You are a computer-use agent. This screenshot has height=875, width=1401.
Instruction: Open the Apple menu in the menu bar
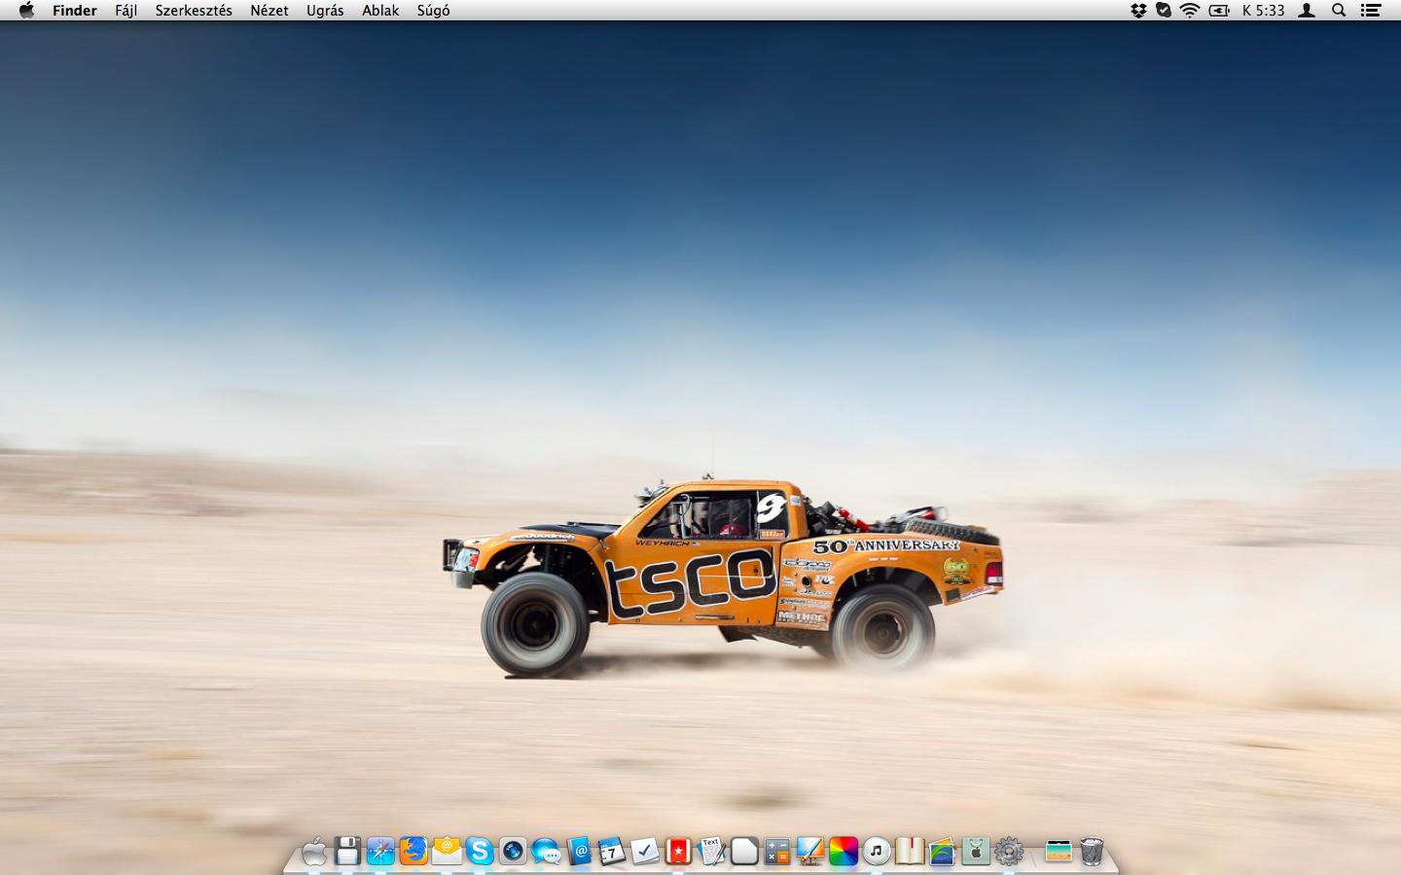(x=26, y=11)
